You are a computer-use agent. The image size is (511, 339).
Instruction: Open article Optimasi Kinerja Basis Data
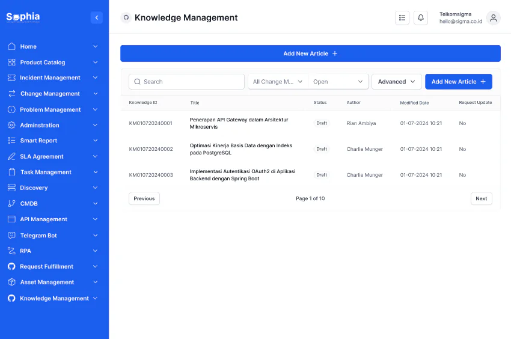(241, 149)
